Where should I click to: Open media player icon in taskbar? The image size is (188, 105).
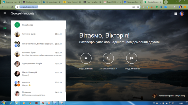tap(24, 103)
